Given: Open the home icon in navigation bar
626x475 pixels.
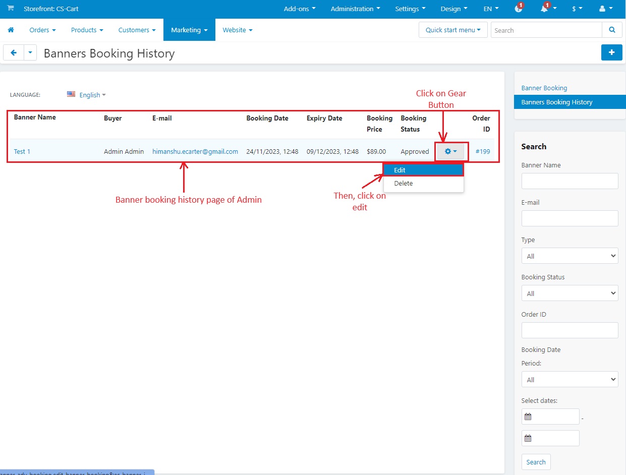Looking at the screenshot, I should click(x=11, y=30).
